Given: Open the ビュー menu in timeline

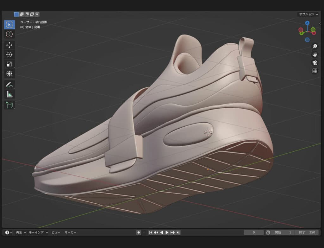Looking at the screenshot, I should point(56,232).
